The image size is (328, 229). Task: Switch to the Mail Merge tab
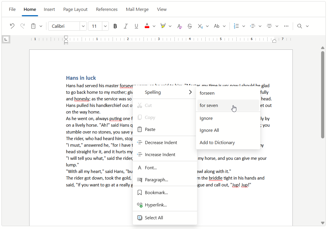coord(137,9)
